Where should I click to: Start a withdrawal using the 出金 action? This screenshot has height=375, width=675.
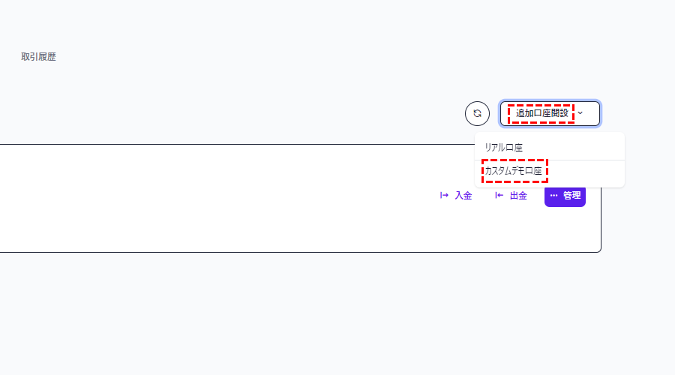[x=511, y=196]
